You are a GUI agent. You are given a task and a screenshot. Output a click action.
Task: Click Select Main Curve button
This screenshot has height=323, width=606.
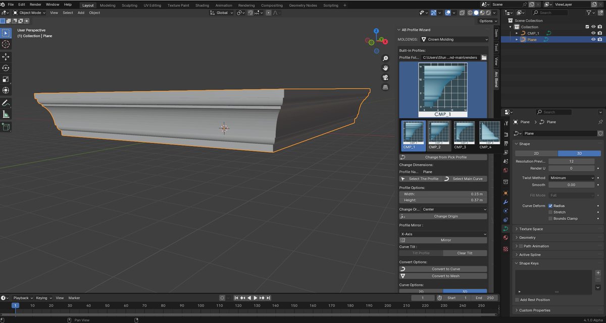click(465, 178)
